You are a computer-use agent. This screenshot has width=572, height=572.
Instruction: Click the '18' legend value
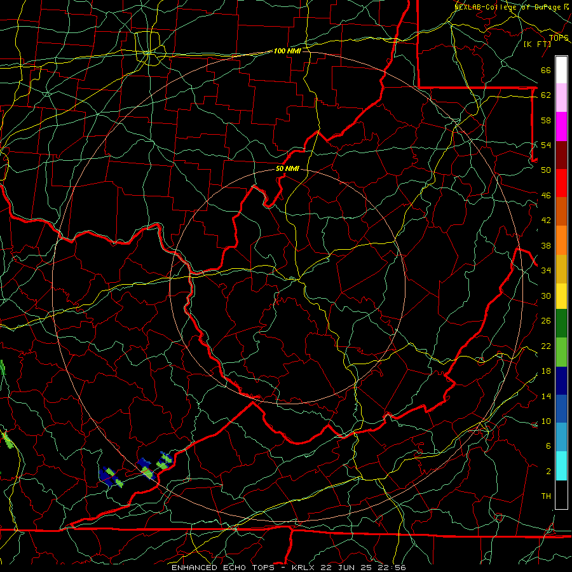546,371
